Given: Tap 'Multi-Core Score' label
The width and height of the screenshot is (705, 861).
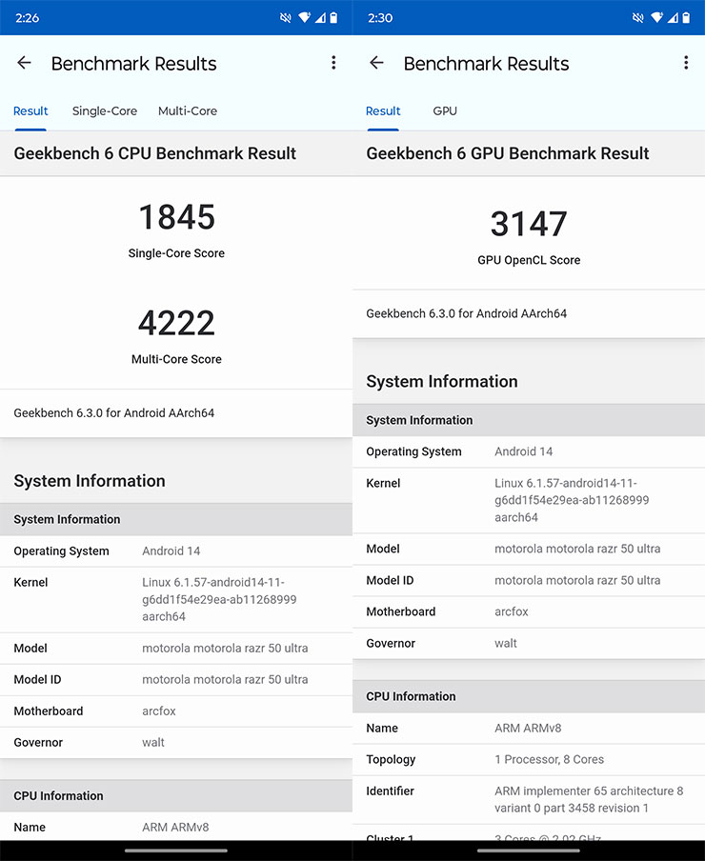Looking at the screenshot, I should coord(176,359).
